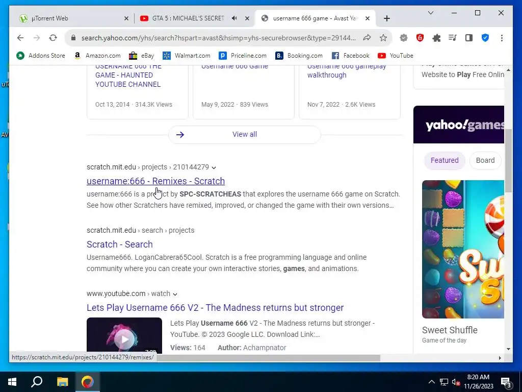Open the Sweet Shuffle game thumbnail
Viewport: 522px width, 392px height.
(463, 249)
